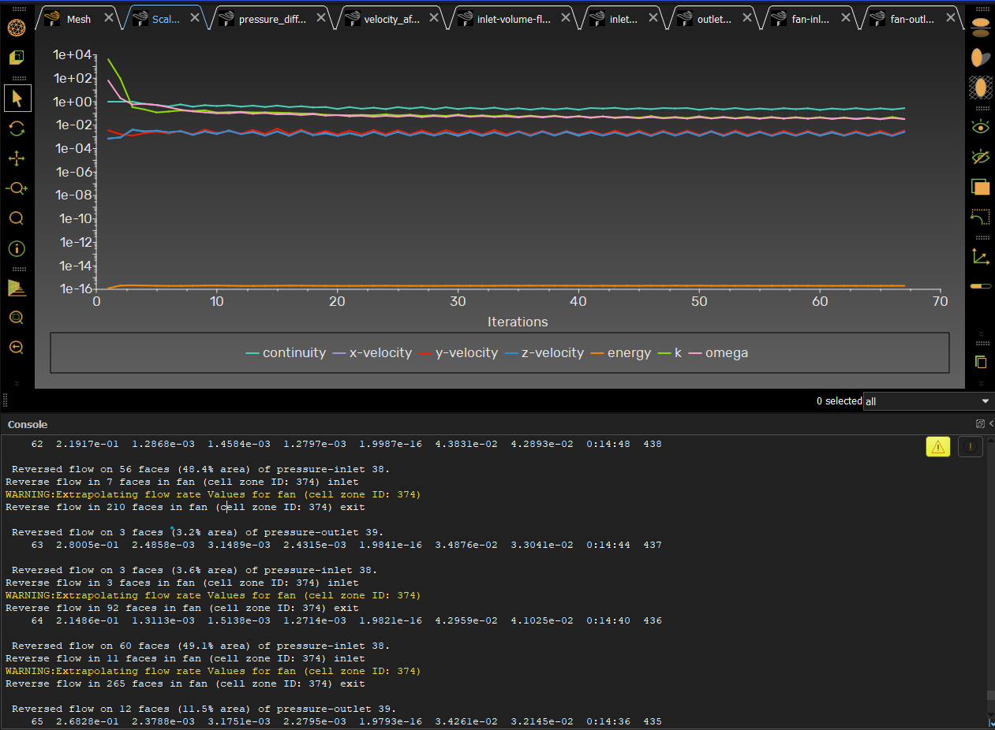Image resolution: width=995 pixels, height=730 pixels.
Task: Click the zoom in/out magnifier tool
Action: point(17,188)
